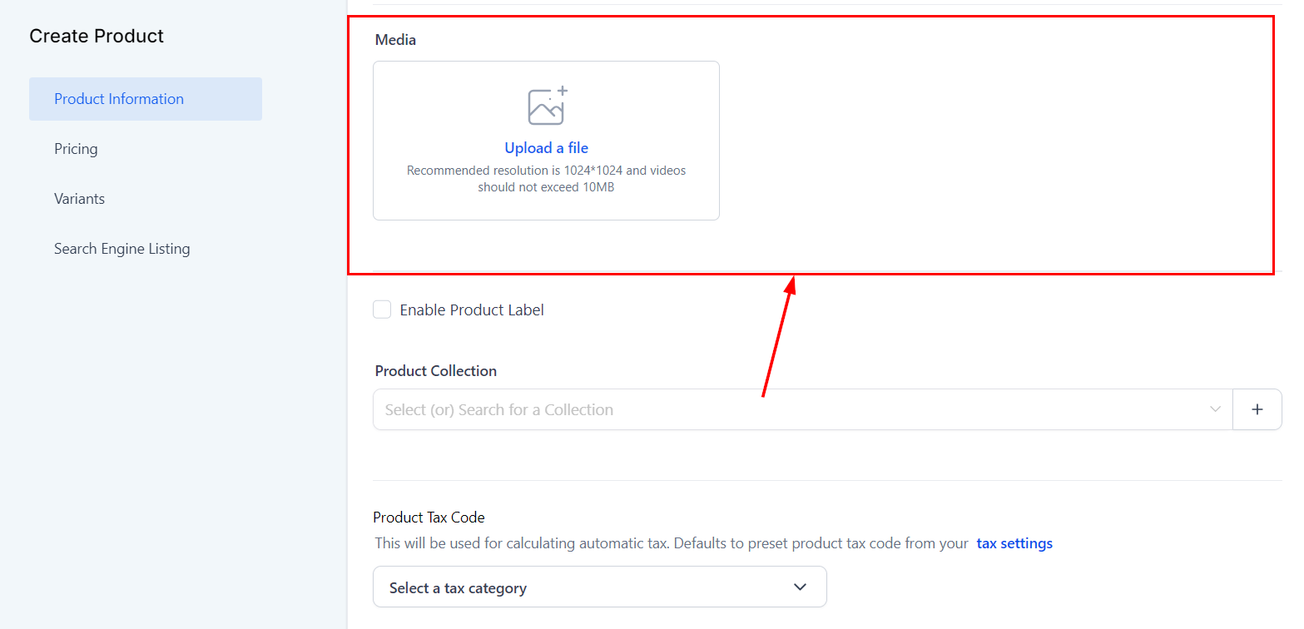This screenshot has width=1304, height=629.
Task: Open the 'tax settings' link
Action: point(1014,543)
